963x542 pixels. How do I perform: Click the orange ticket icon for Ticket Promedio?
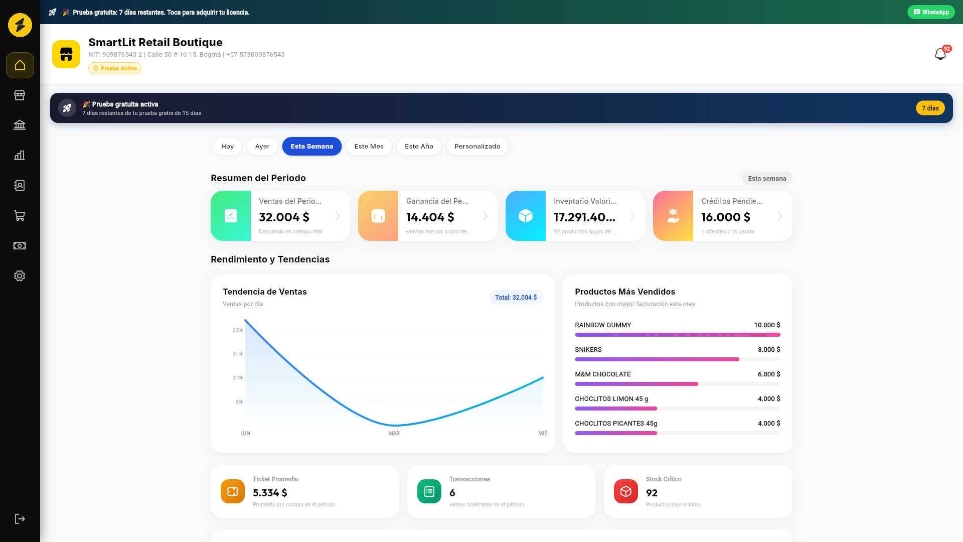(233, 491)
